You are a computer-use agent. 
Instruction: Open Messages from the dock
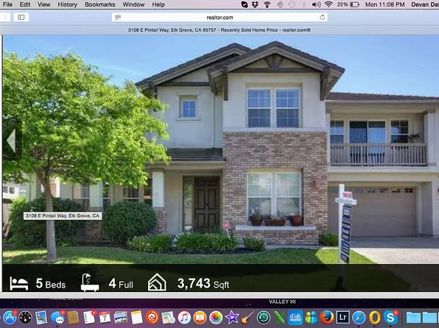pos(57,318)
